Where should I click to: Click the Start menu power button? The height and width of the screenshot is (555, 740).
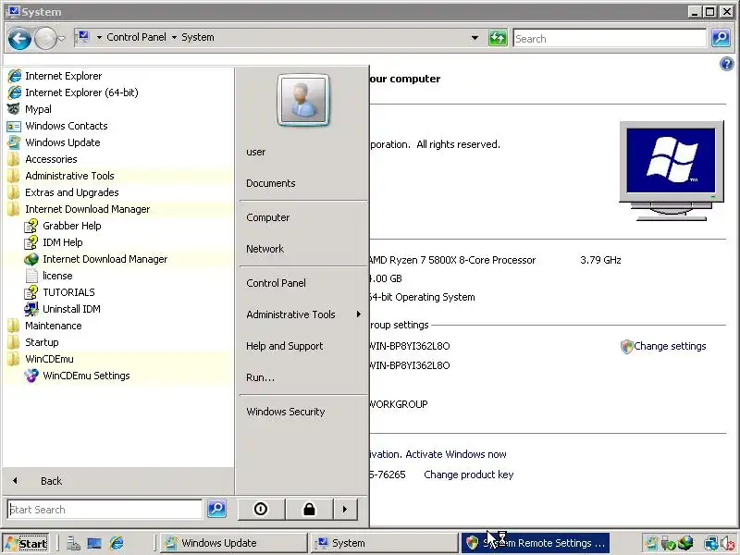point(261,509)
